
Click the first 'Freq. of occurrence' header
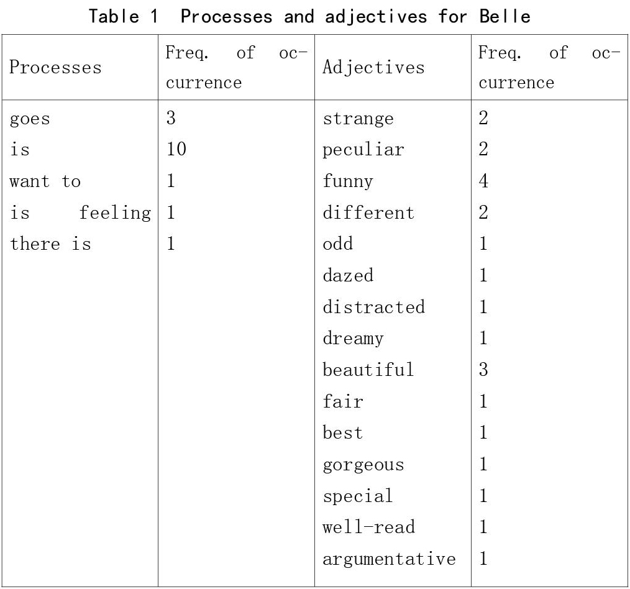point(236,67)
